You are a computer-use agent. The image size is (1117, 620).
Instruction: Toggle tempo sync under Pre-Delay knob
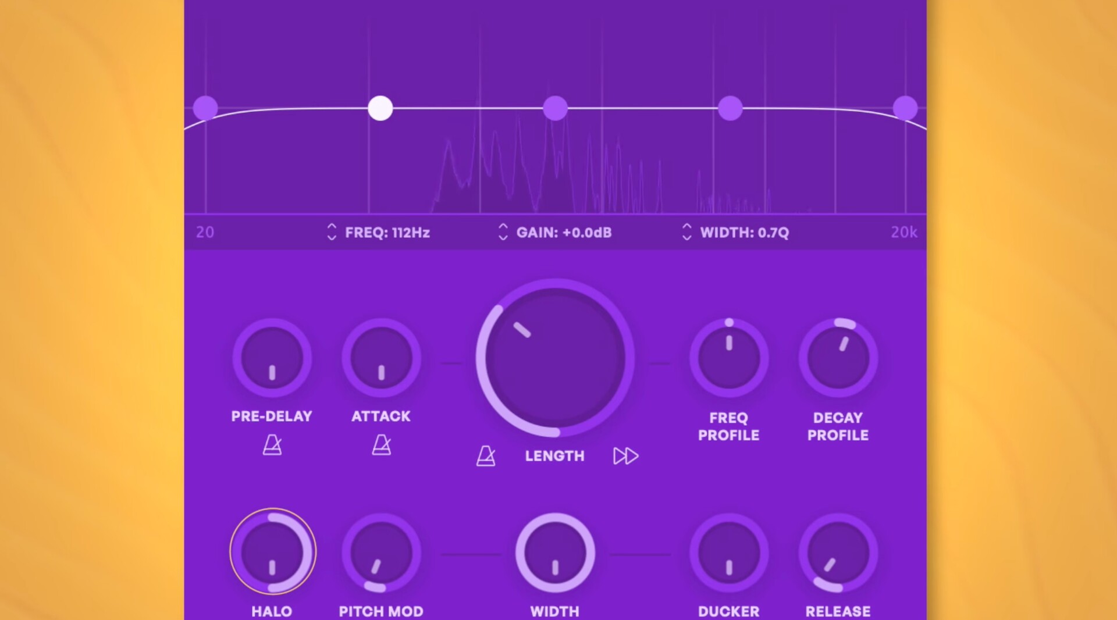[272, 445]
